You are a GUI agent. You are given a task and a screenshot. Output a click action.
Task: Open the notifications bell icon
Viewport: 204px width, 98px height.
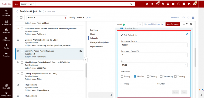[x=189, y=4]
